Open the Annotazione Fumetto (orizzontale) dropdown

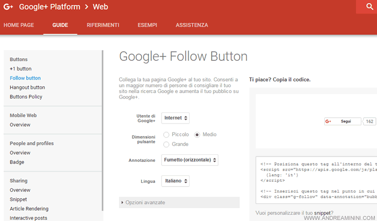(x=190, y=160)
